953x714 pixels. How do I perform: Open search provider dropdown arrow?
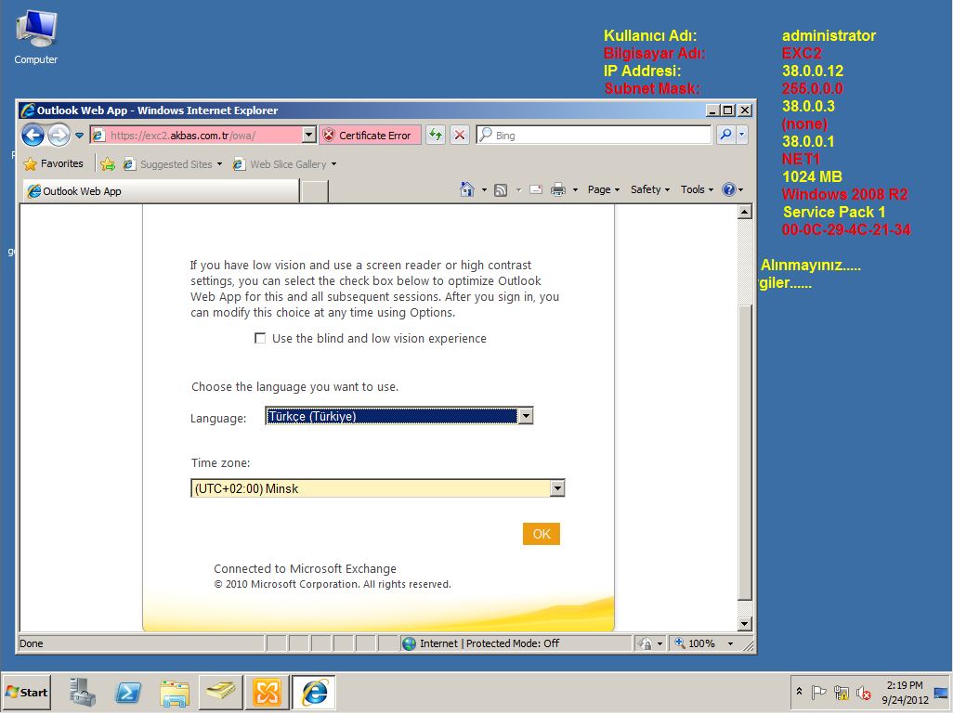(x=741, y=135)
